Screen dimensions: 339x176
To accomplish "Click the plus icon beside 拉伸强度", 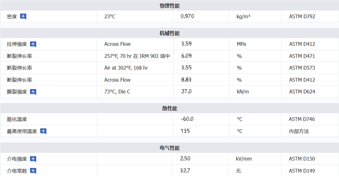I will [x=33, y=44].
